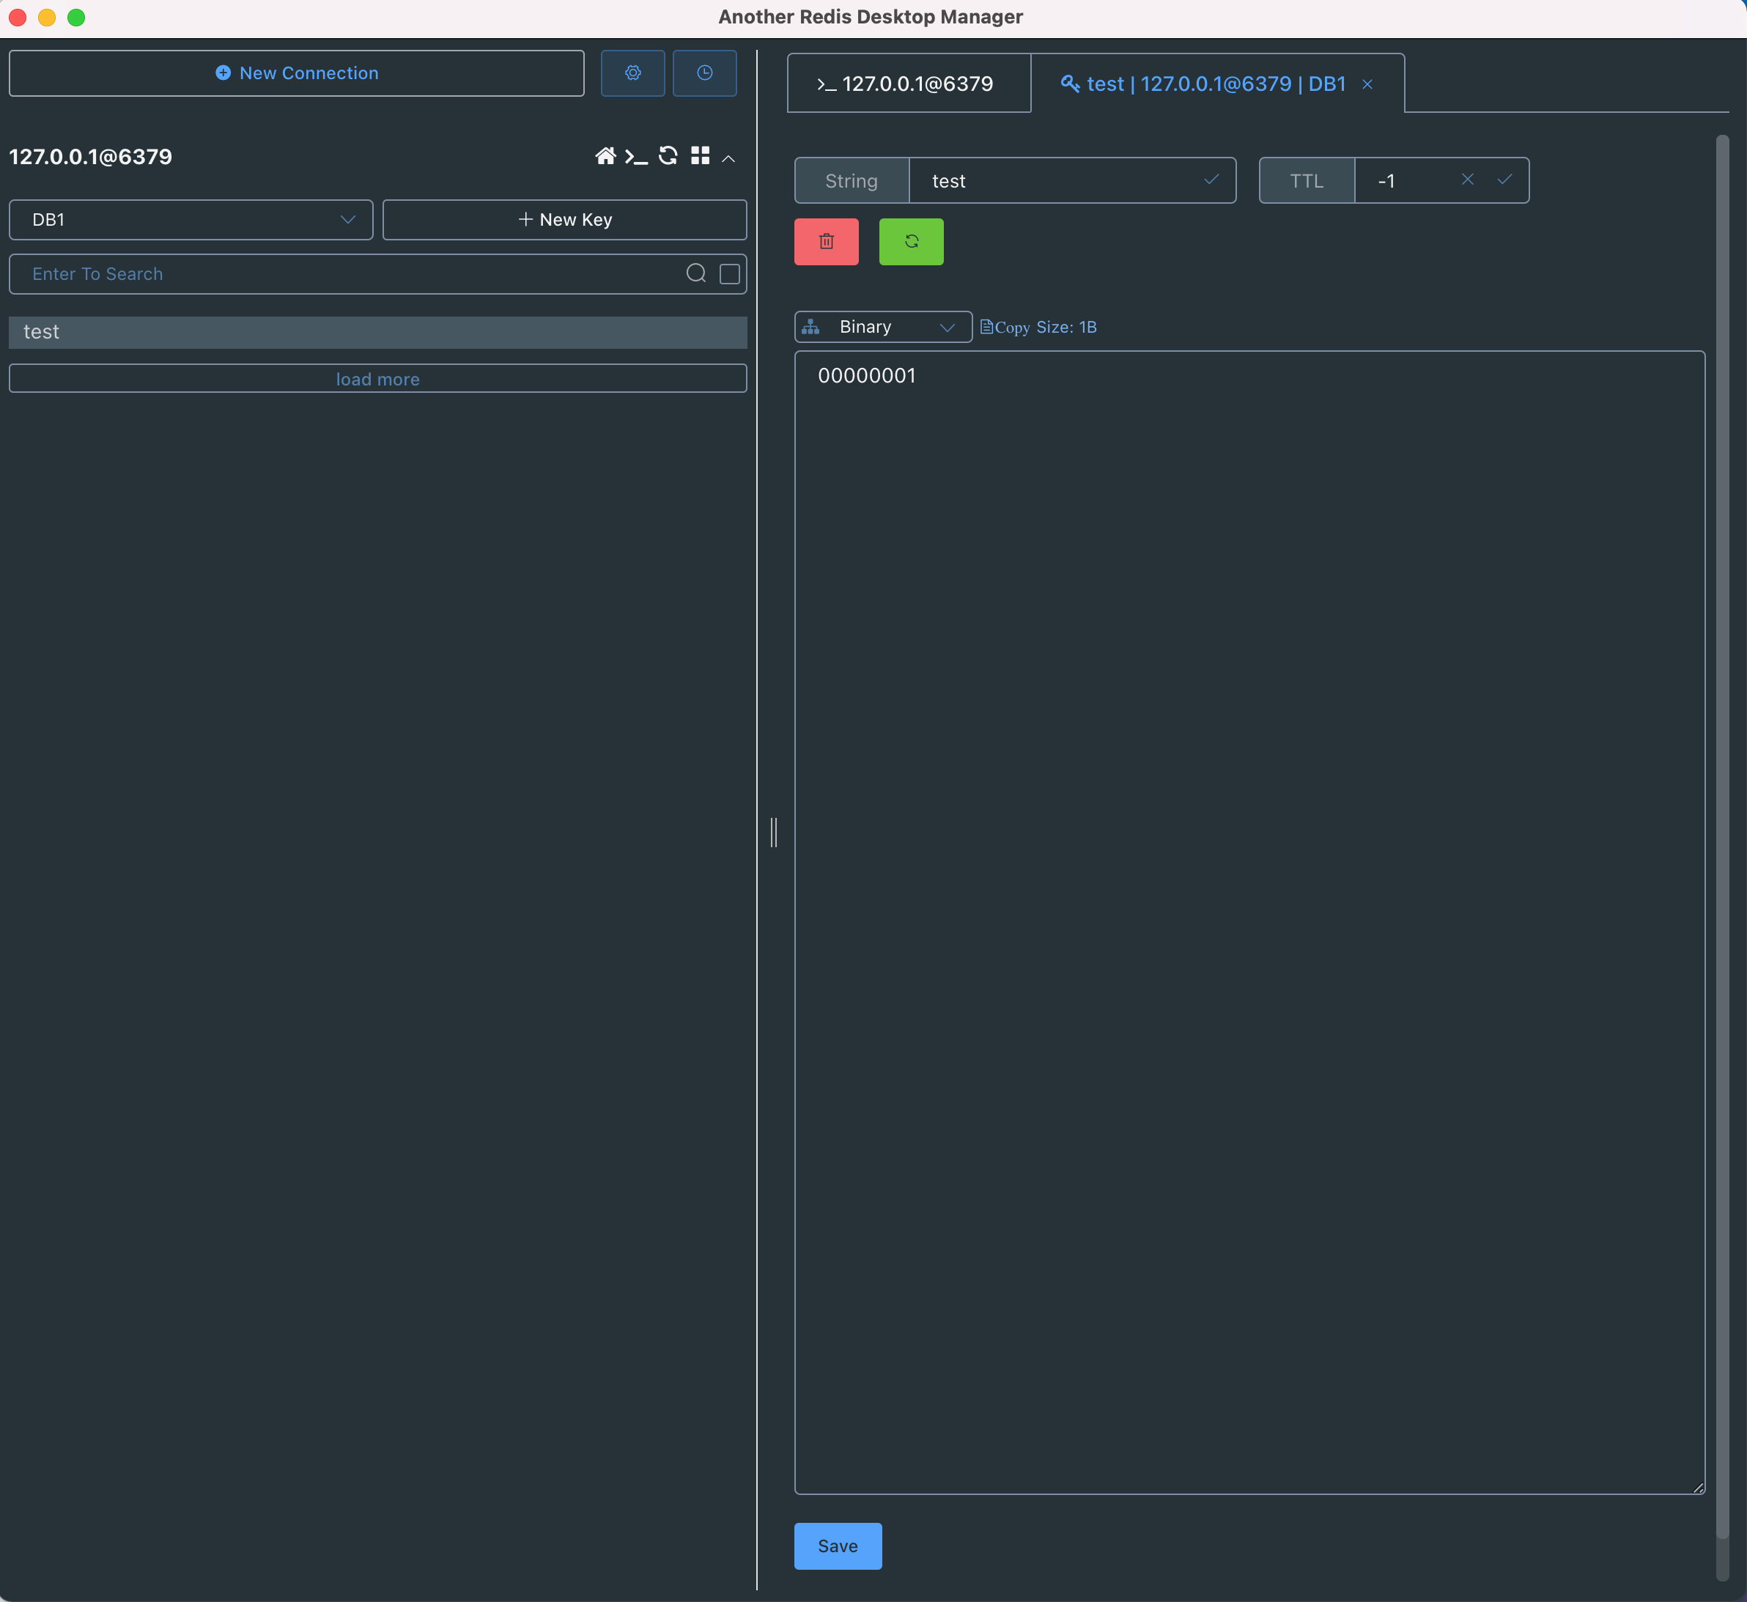The width and height of the screenshot is (1747, 1602).
Task: Clear TTL value with the X icon
Action: click(x=1468, y=180)
